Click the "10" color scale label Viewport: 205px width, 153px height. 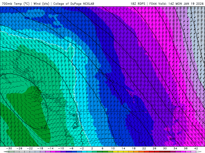tap(113, 148)
